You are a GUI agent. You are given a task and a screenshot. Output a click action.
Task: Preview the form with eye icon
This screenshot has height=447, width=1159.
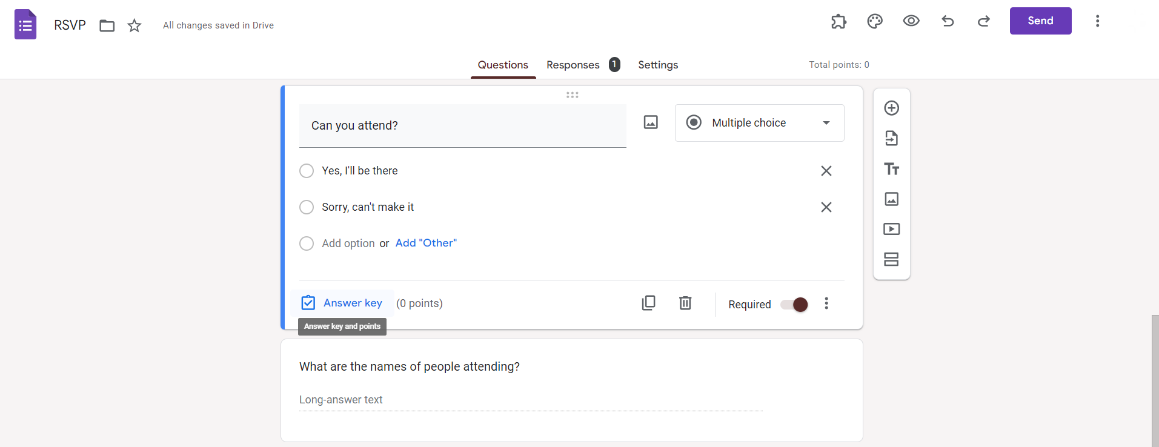coord(911,21)
